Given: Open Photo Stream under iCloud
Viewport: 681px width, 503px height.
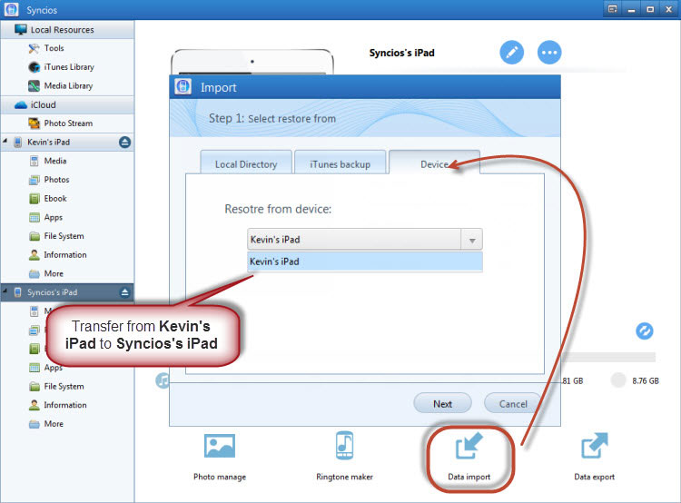Looking at the screenshot, I should tap(60, 123).
